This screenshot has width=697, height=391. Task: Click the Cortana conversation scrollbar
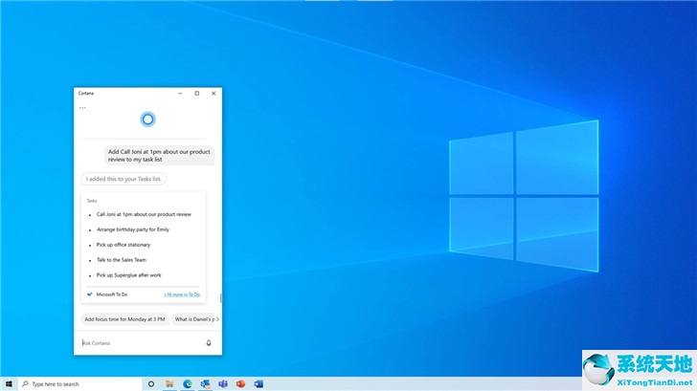click(x=220, y=297)
